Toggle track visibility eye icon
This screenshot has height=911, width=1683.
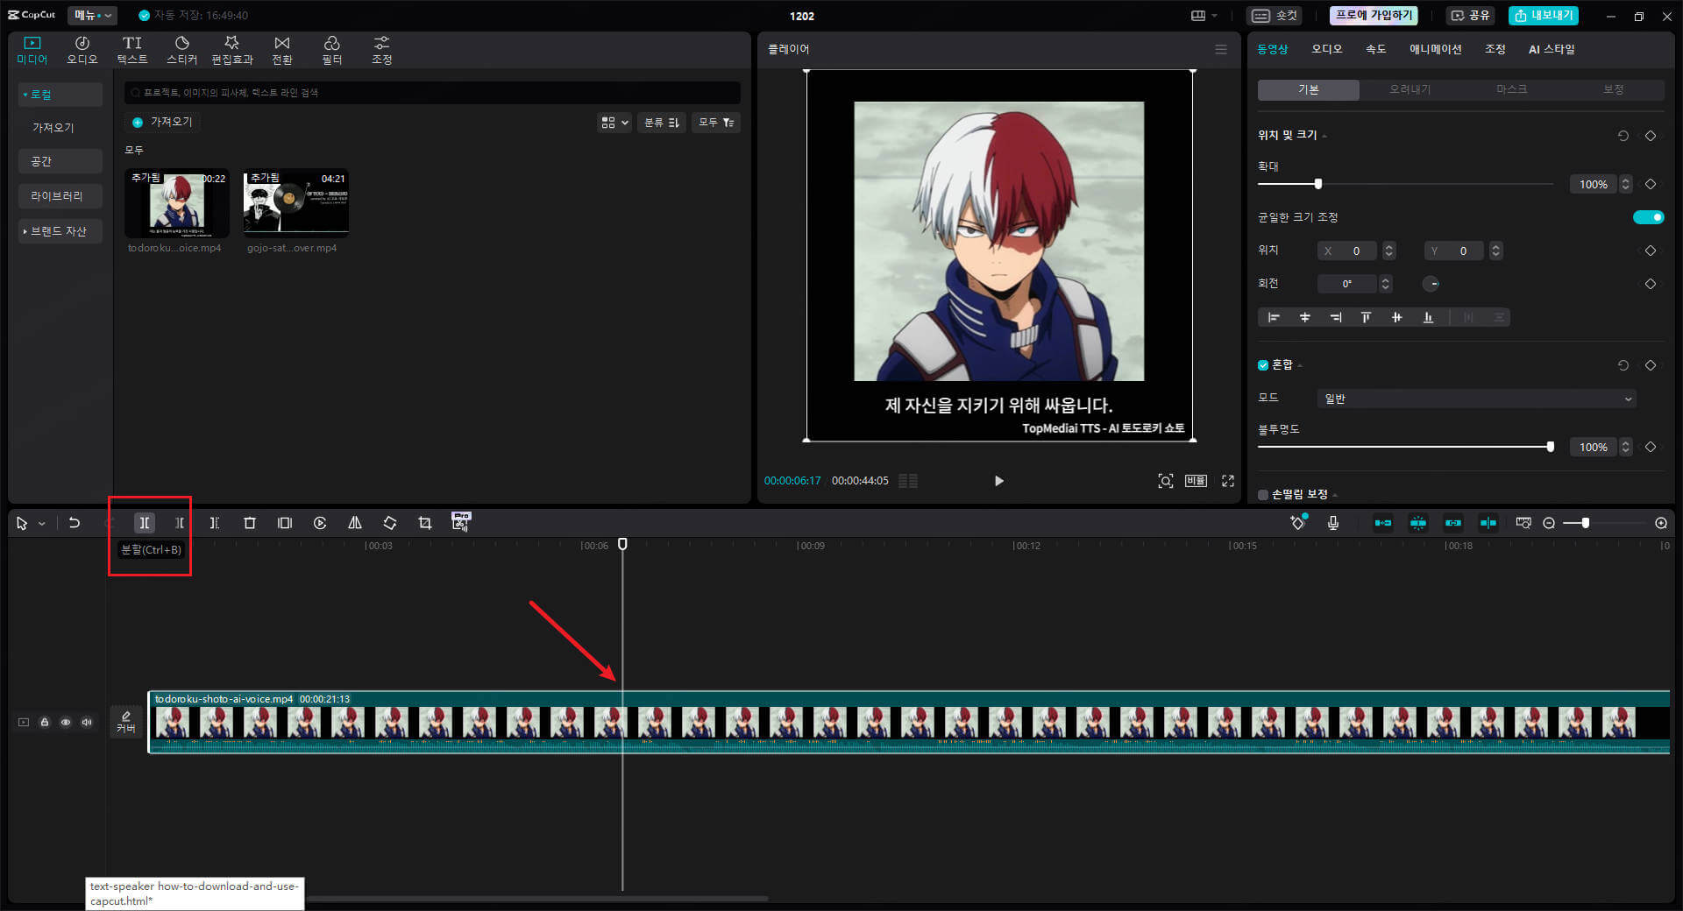(66, 723)
